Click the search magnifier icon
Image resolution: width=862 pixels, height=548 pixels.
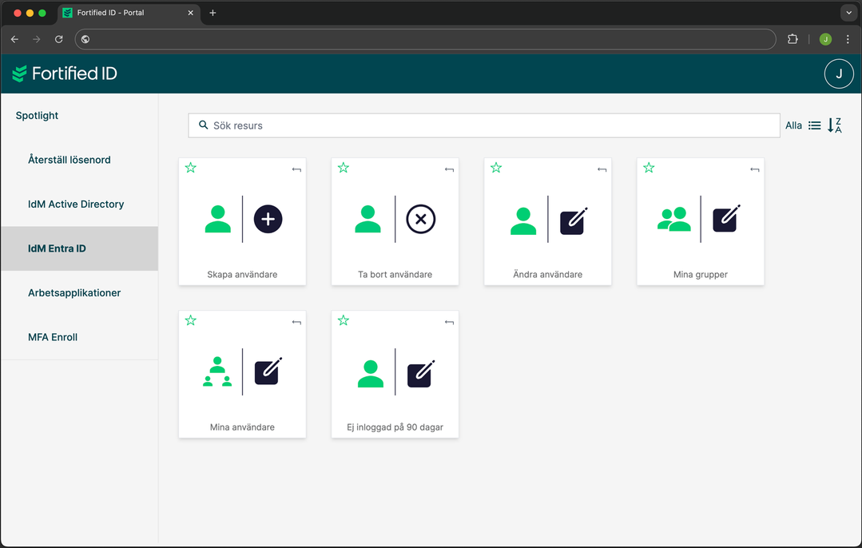click(x=204, y=125)
